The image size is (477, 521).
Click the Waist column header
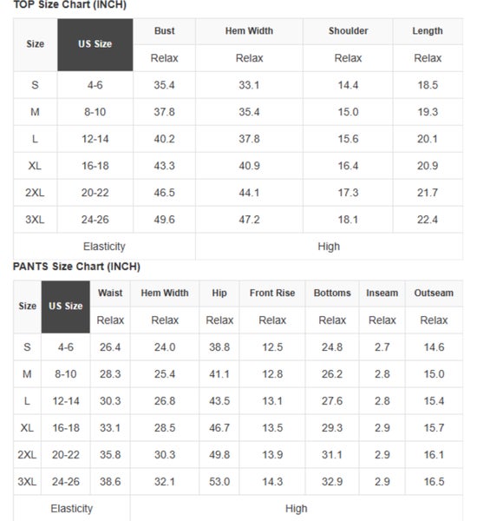click(x=110, y=293)
